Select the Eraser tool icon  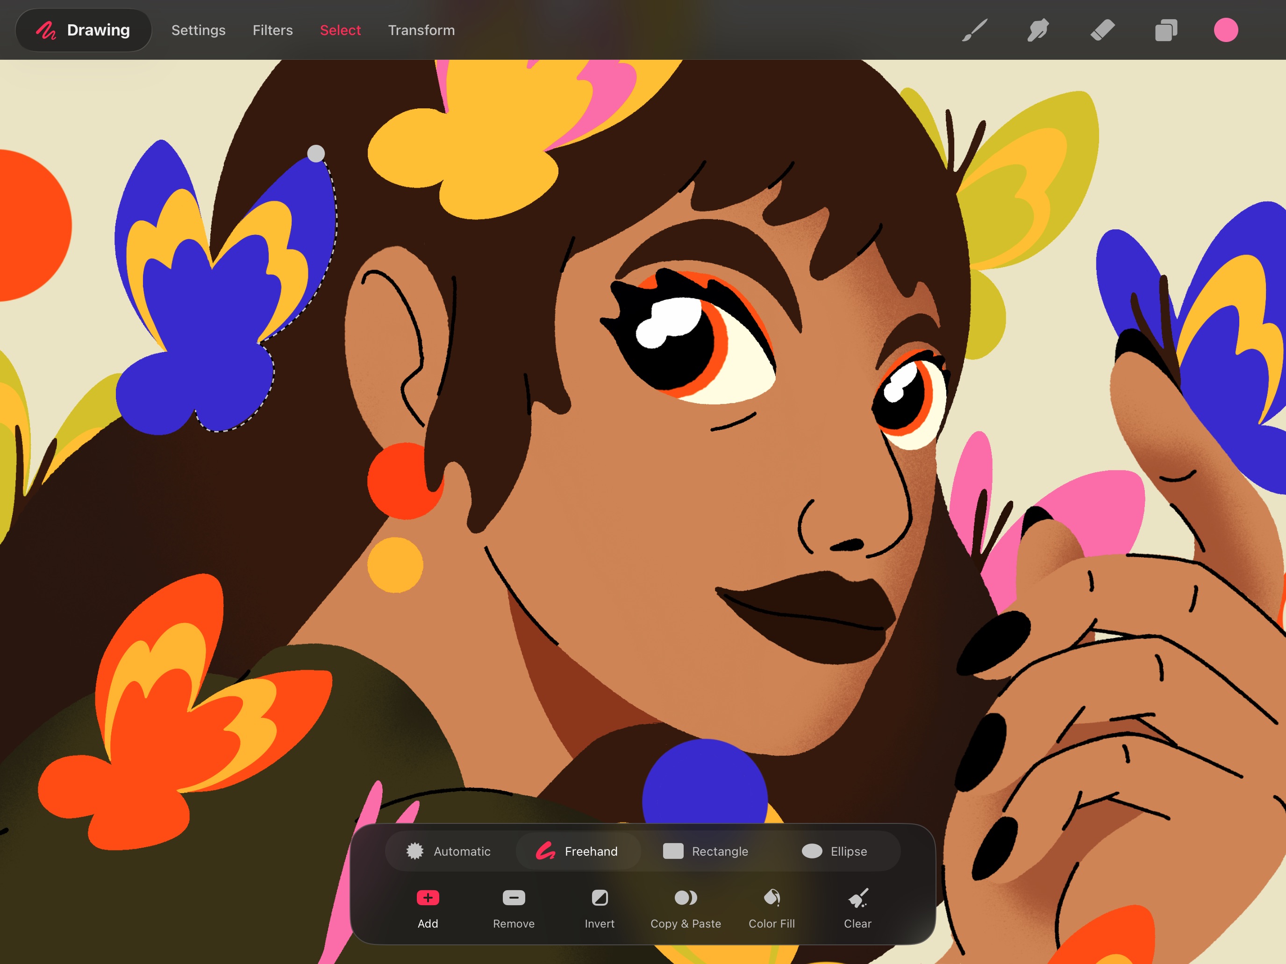coord(1102,30)
